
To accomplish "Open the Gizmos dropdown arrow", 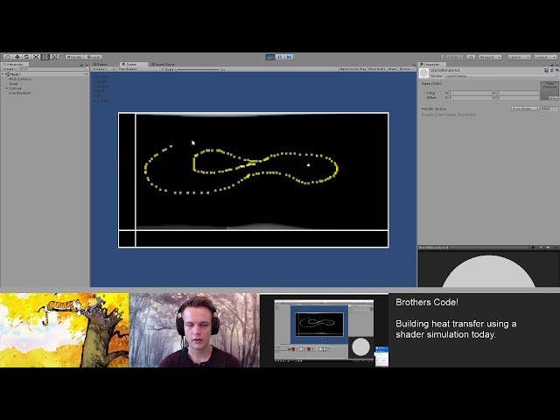I will (x=414, y=68).
